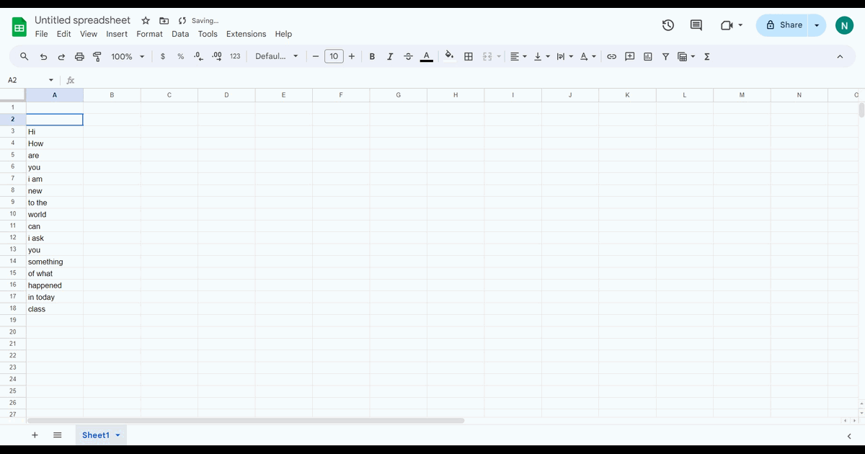
Task: Open the Help menu
Action: pos(283,34)
